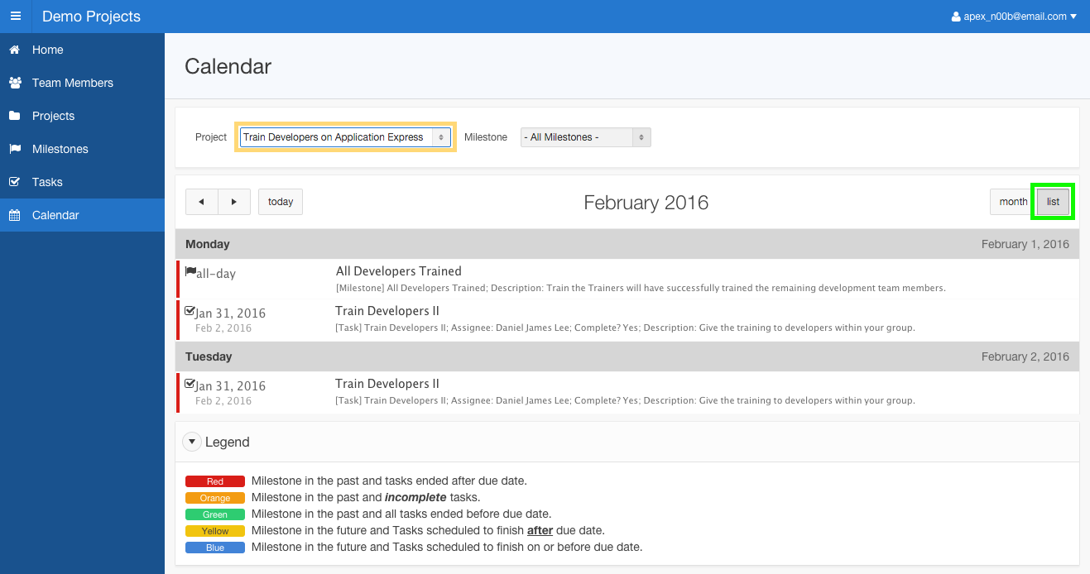
Task: Collapse the Legend section
Action: pyautogui.click(x=192, y=442)
